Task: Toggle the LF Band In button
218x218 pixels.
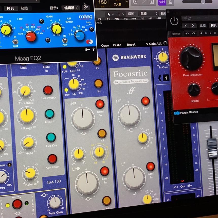Action: point(150,166)
